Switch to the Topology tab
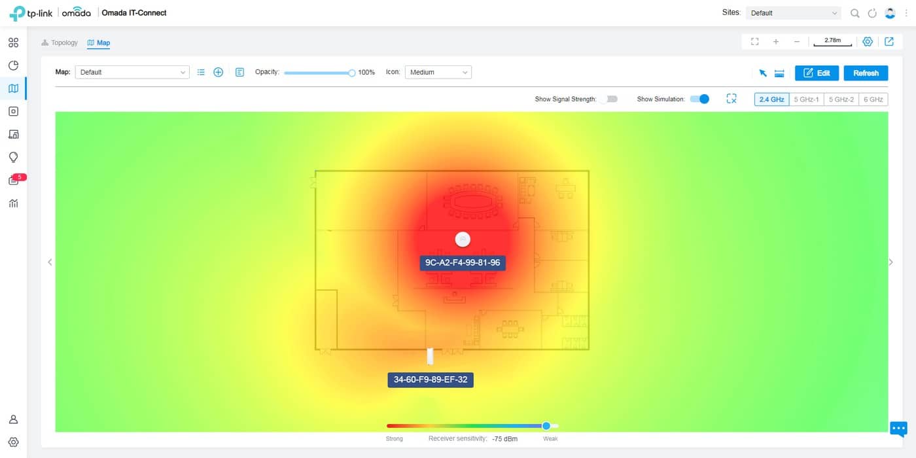Image resolution: width=916 pixels, height=458 pixels. (60, 43)
